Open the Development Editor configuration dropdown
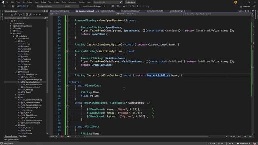Viewport: 258px width, 145px height. [x=50, y=6]
